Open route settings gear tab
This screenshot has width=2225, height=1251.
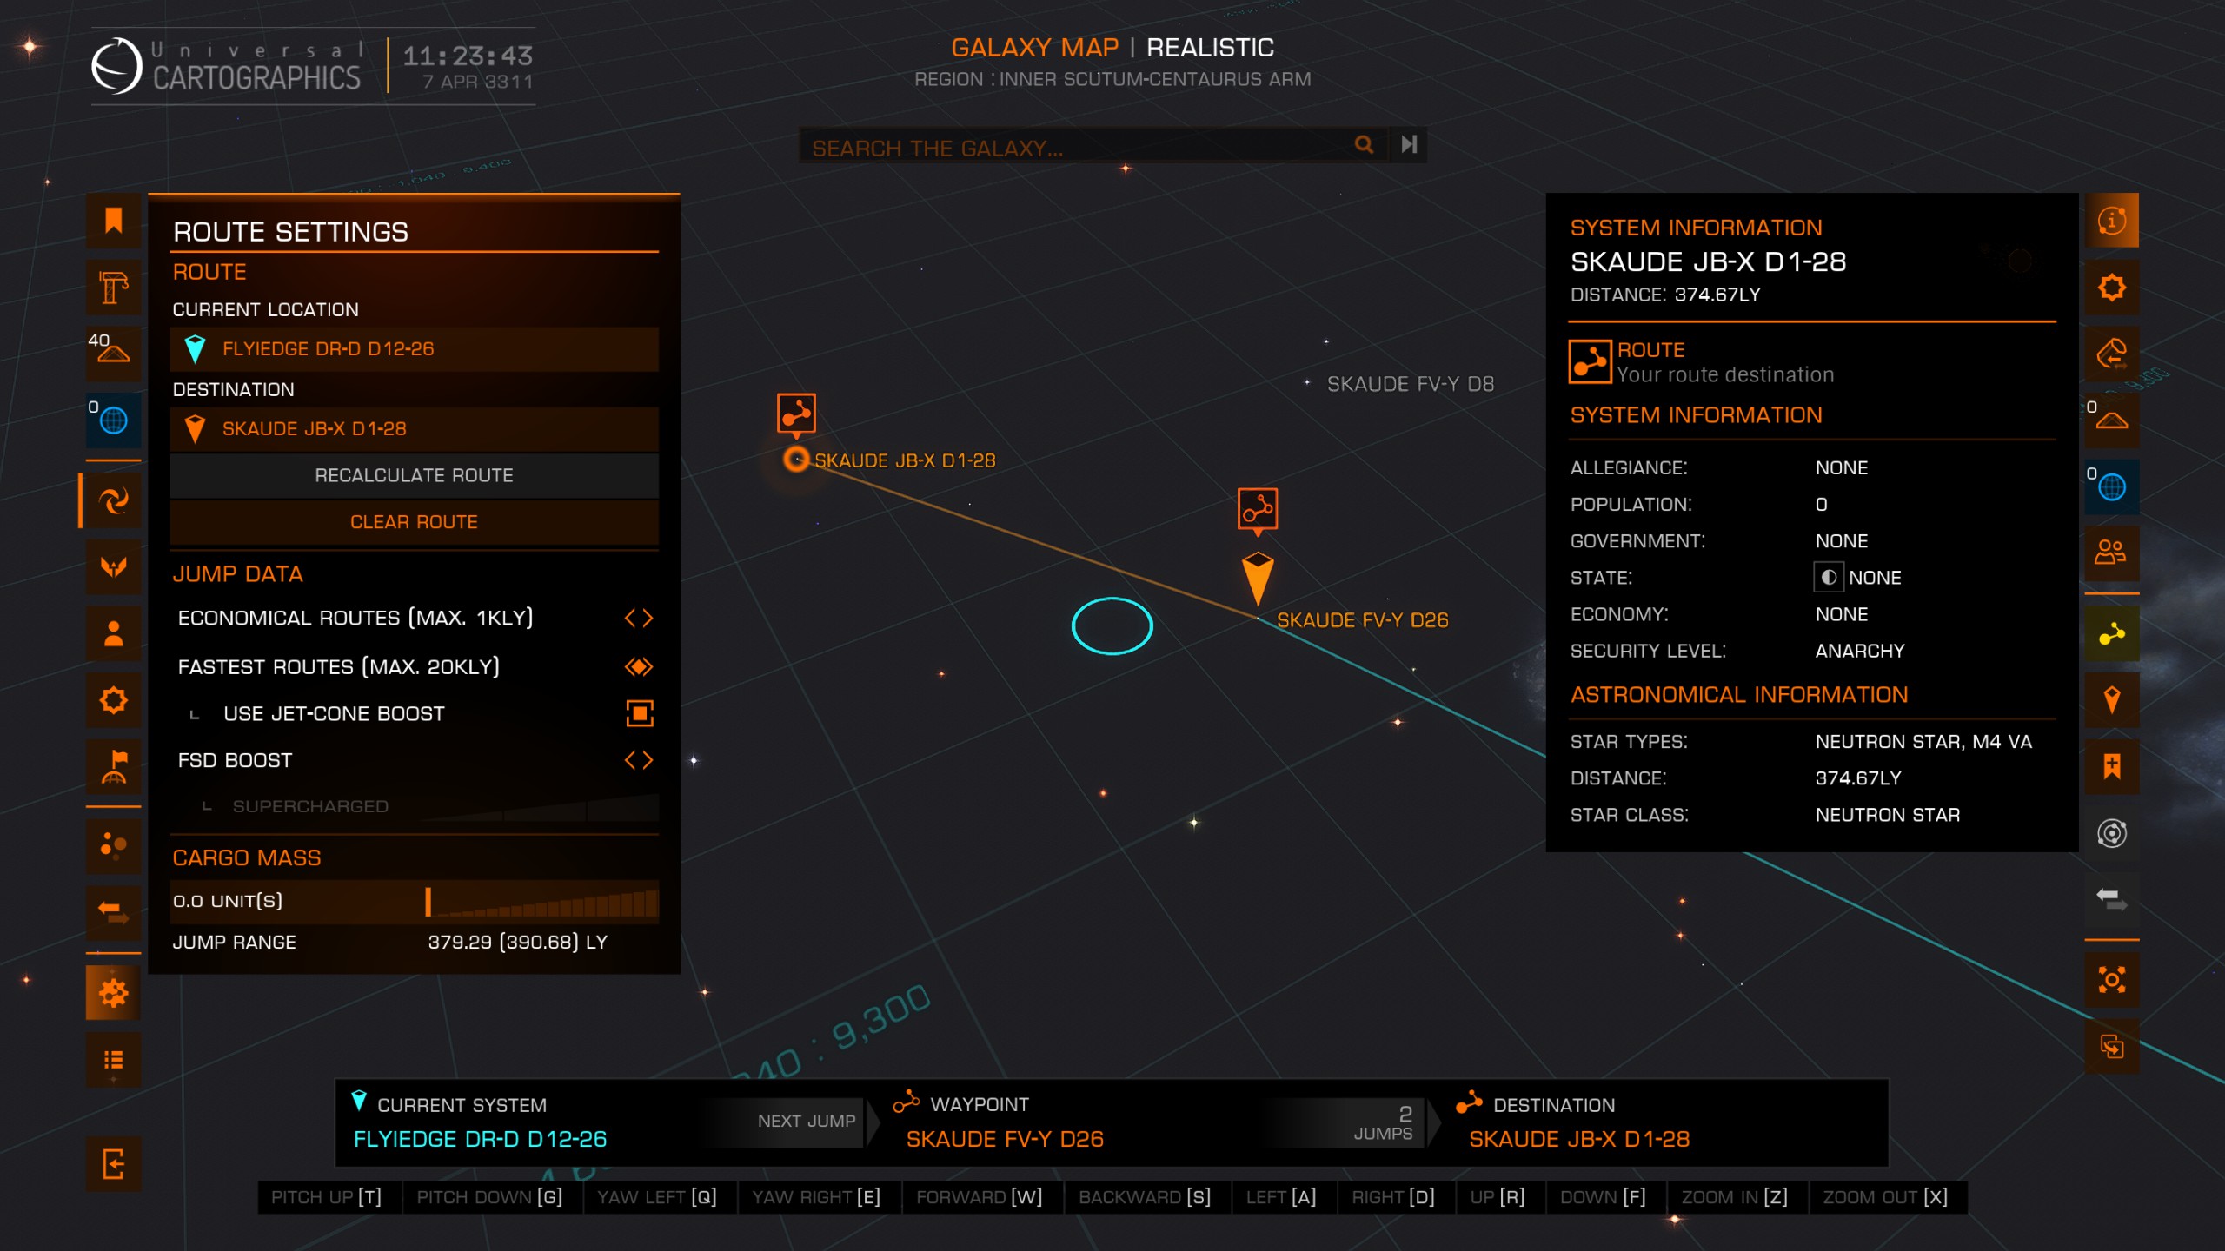tap(113, 992)
